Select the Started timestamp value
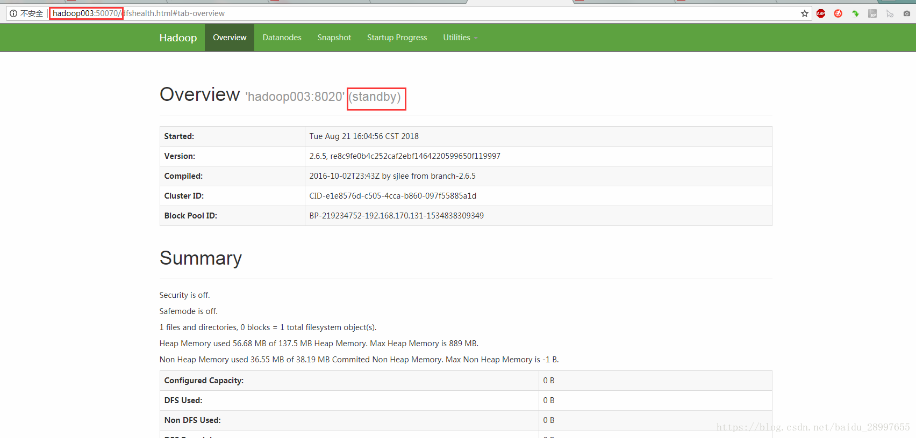 pyautogui.click(x=364, y=136)
